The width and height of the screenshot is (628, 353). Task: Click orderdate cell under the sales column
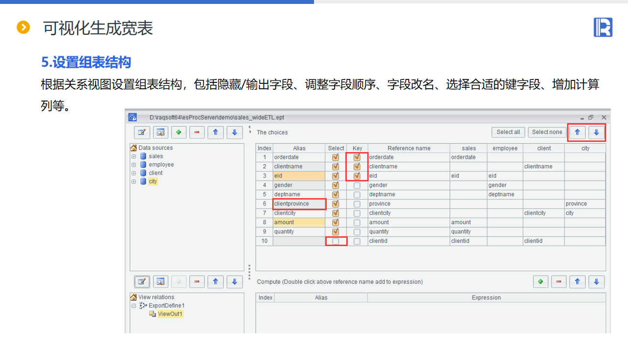(x=469, y=157)
